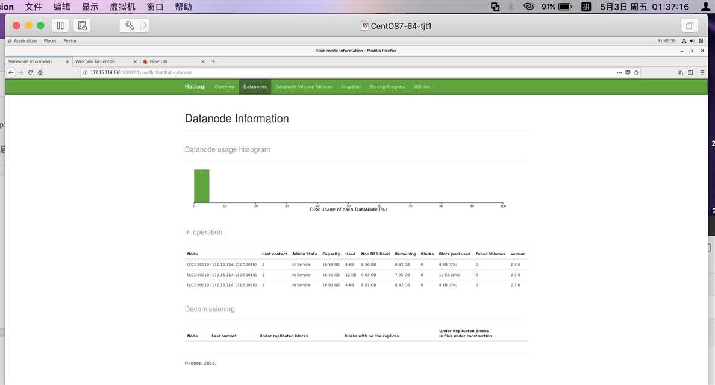This screenshot has height=385, width=715.
Task: Click Blocks with no live replicas header
Action: click(x=372, y=336)
